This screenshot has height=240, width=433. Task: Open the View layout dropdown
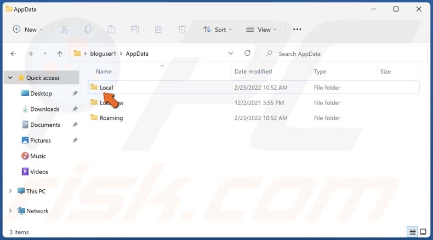pos(261,30)
